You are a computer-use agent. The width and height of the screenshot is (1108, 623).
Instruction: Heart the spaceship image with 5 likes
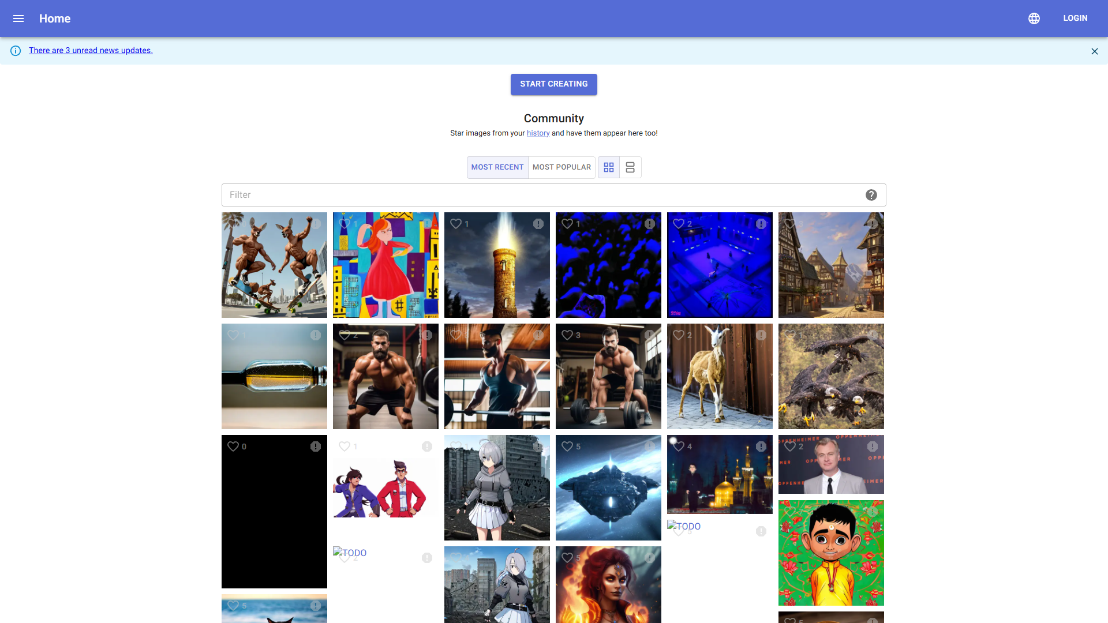567,446
